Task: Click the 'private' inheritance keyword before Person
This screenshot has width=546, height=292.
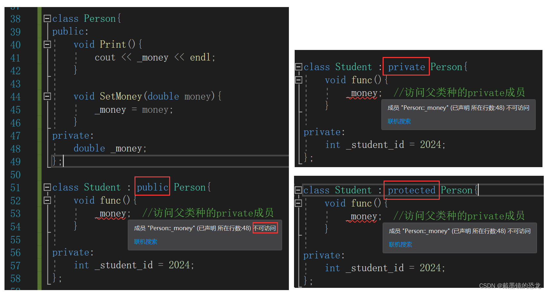Action: (x=406, y=67)
